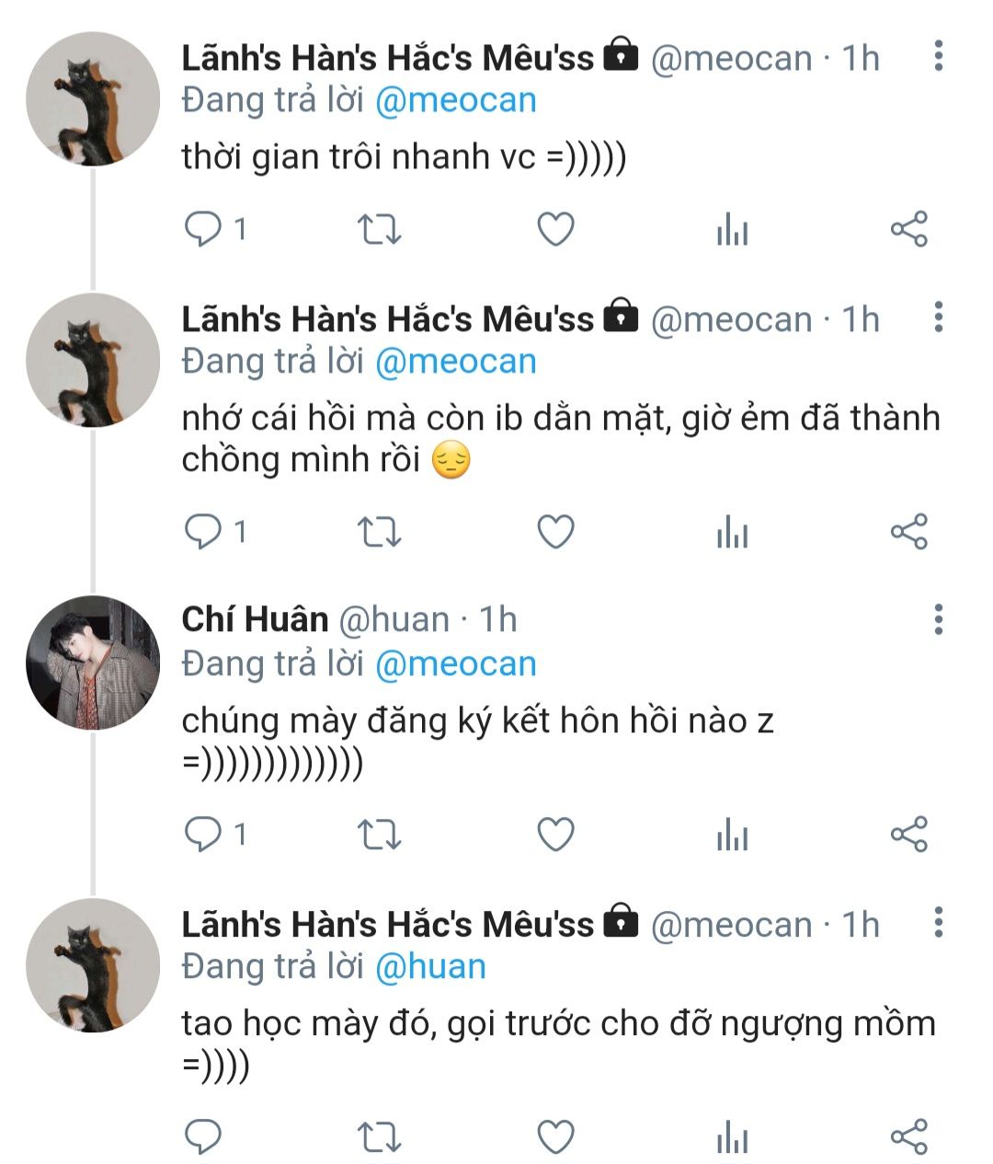
Task: Like the tweet about "chồng mình rồi"
Action: click(555, 532)
